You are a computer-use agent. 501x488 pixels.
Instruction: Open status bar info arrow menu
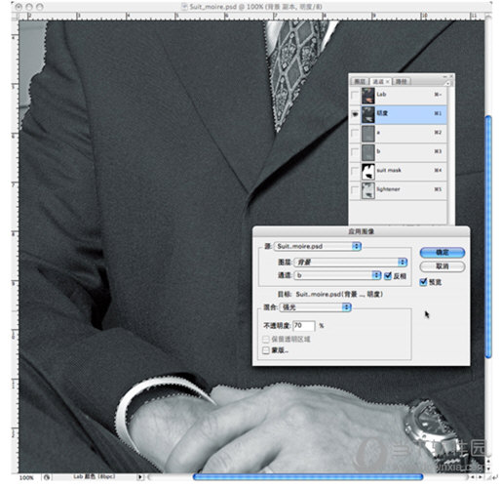[139, 477]
